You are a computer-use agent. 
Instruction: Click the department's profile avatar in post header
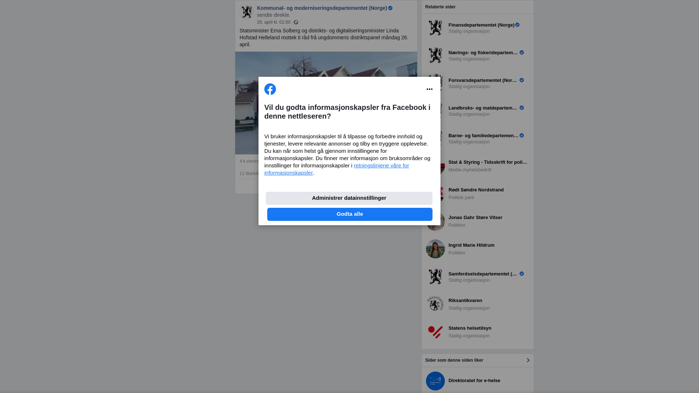pyautogui.click(x=247, y=12)
